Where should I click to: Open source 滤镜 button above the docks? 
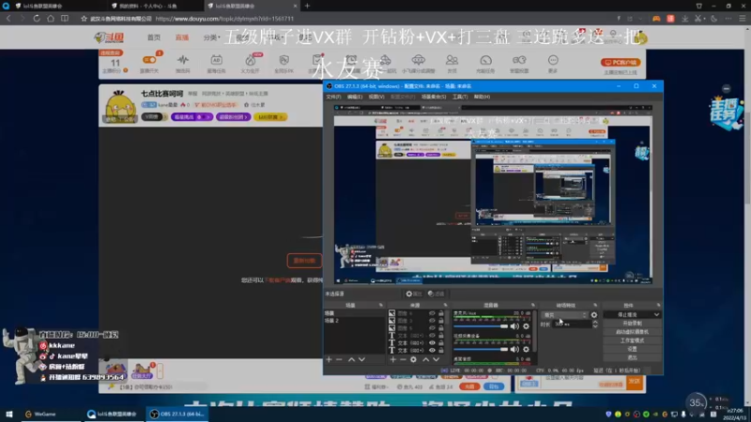point(436,294)
